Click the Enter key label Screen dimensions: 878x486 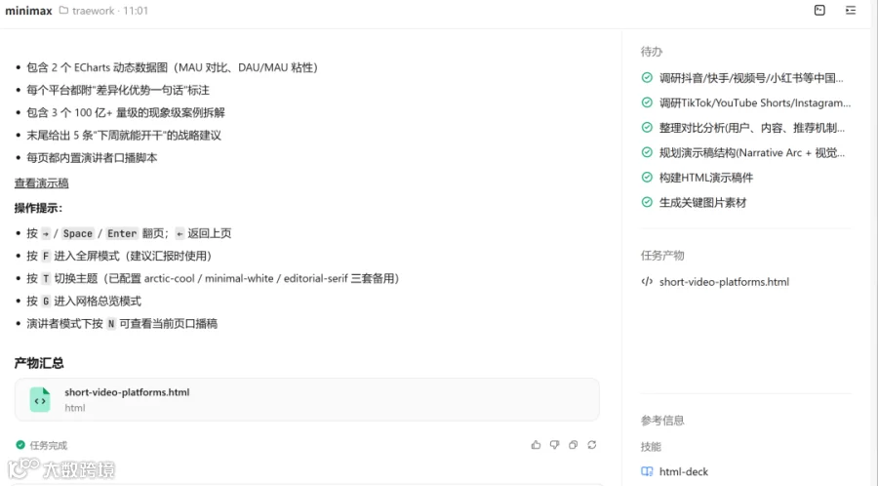pos(122,233)
